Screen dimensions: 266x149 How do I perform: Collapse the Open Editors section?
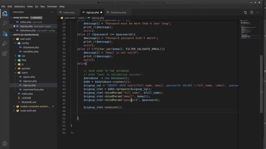(x=11, y=18)
